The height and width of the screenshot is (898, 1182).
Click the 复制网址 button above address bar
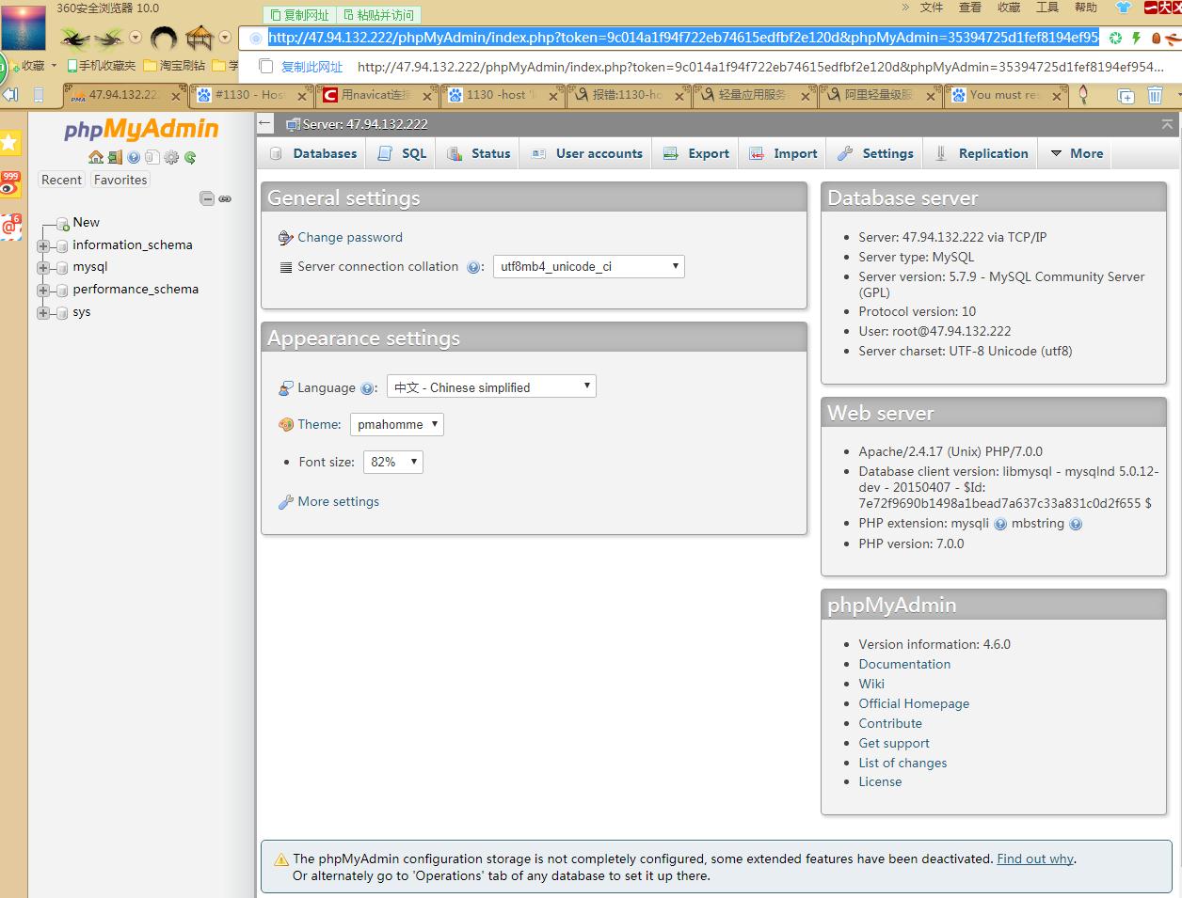[x=301, y=15]
